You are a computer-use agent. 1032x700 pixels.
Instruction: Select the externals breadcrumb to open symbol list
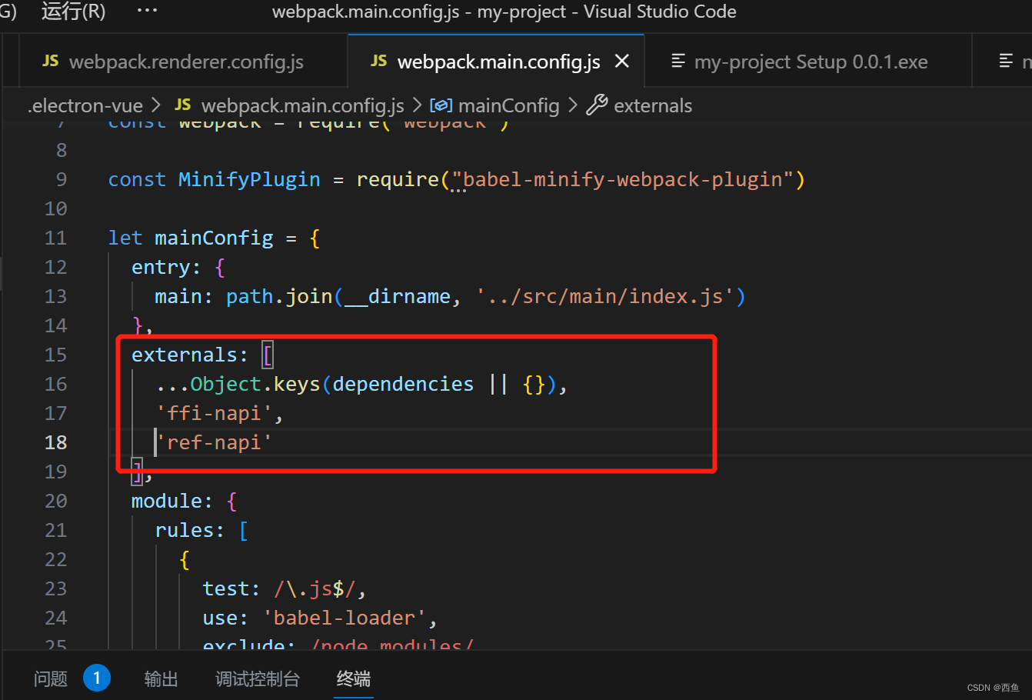pyautogui.click(x=652, y=105)
